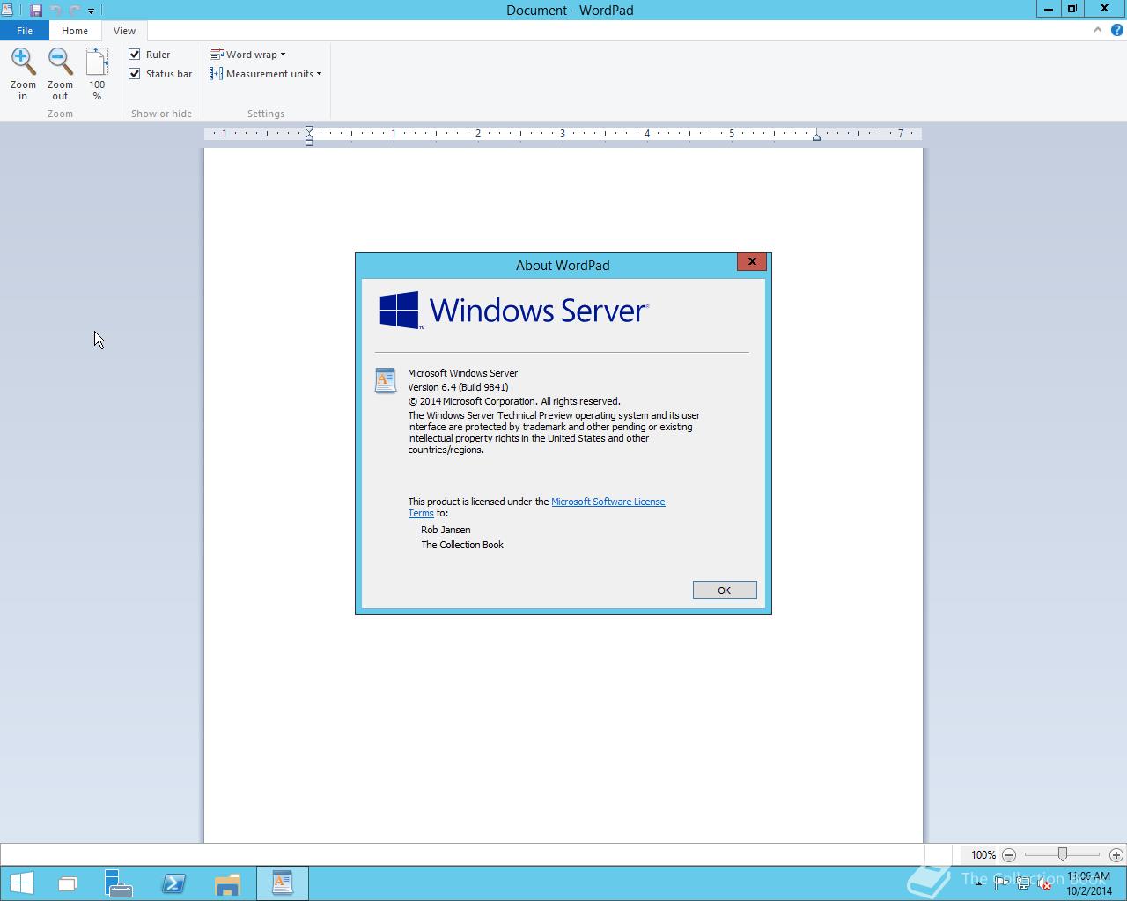The height and width of the screenshot is (901, 1127).
Task: Collapse the ribbon with the chevron icon
Action: coord(1097,30)
